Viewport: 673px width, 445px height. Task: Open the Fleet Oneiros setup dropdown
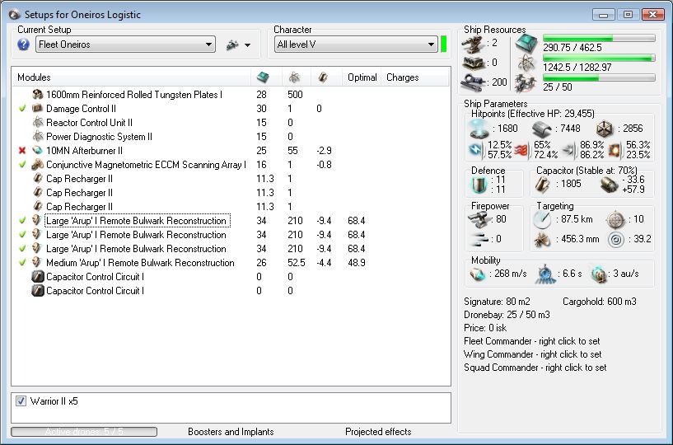[125, 44]
